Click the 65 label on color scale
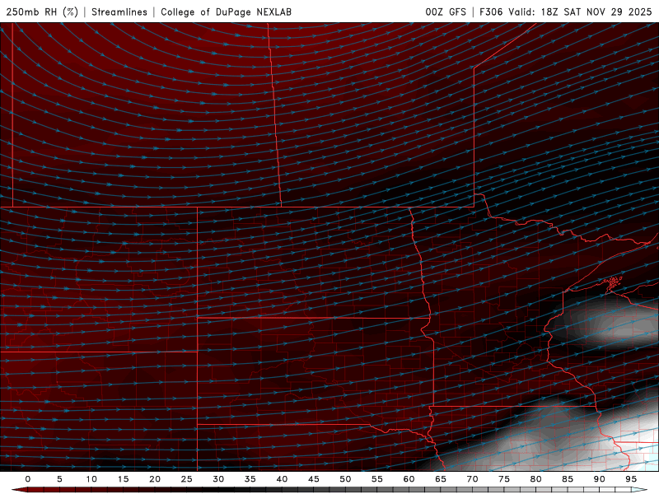This screenshot has width=659, height=494. tap(441, 479)
